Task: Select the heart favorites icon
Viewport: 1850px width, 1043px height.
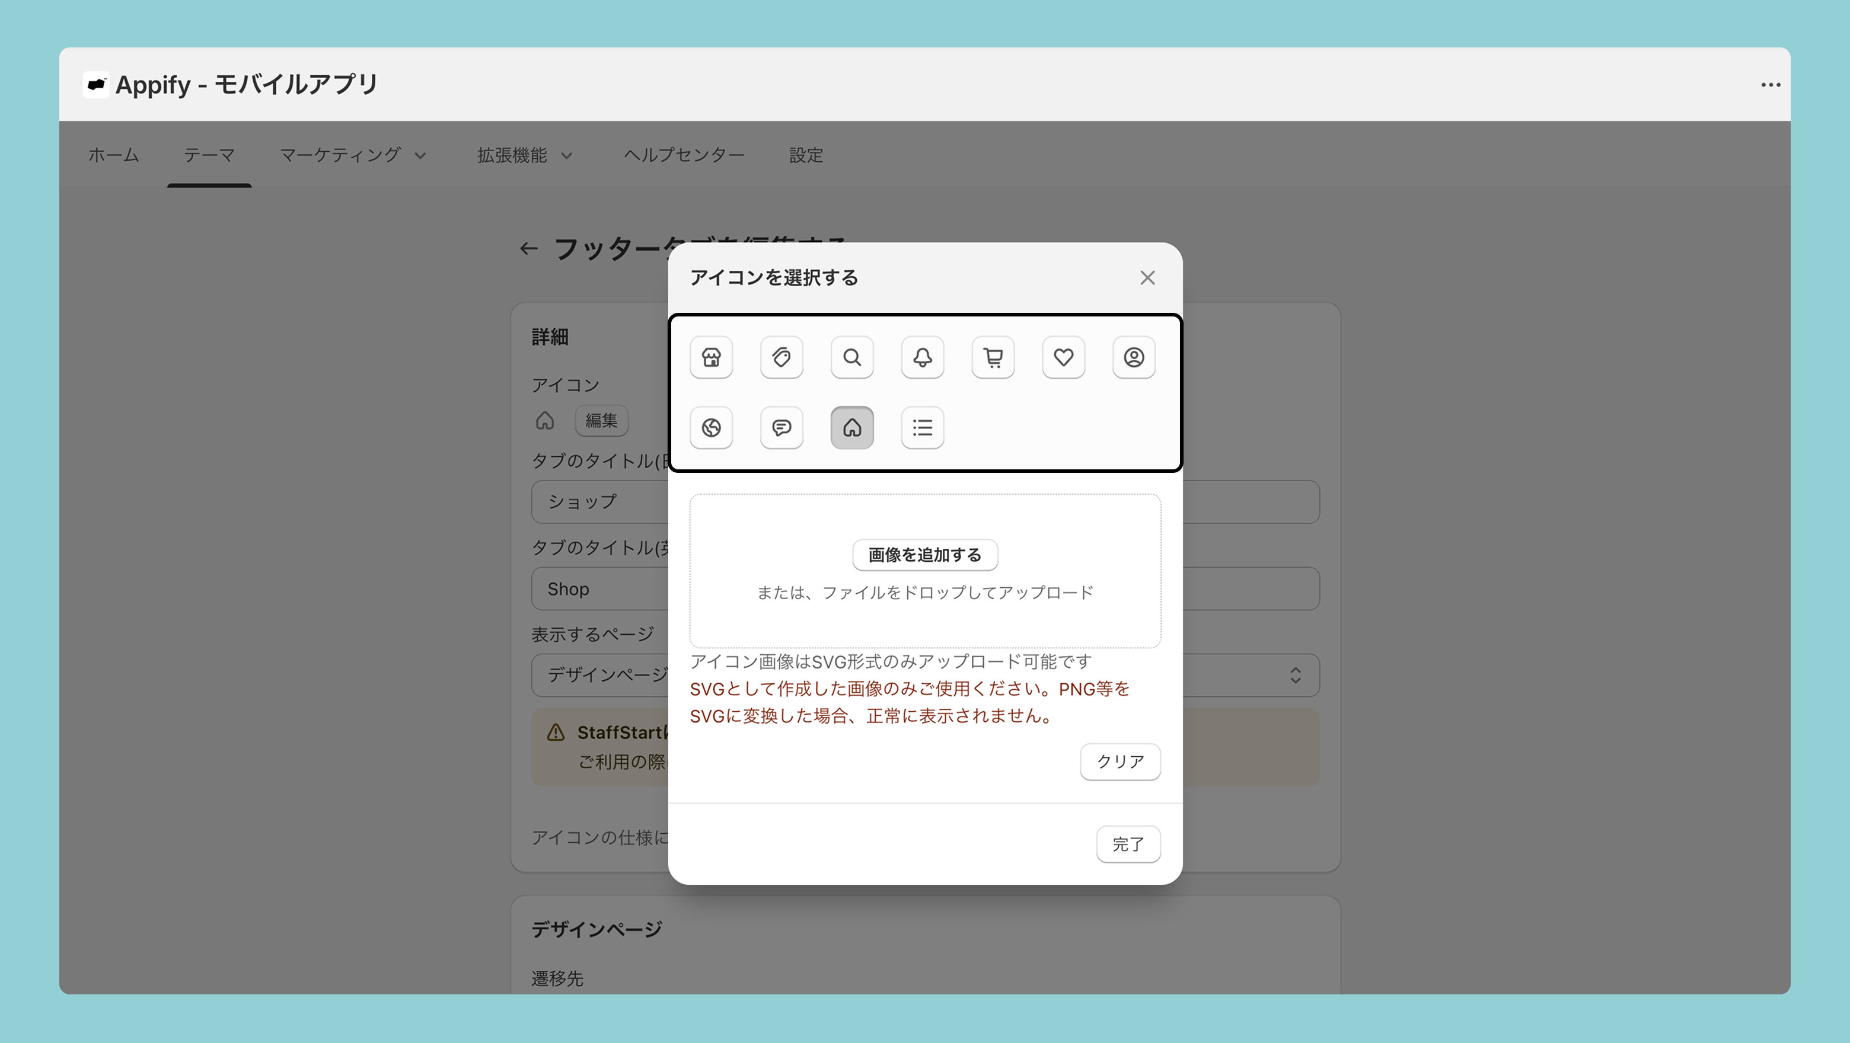Action: (1063, 357)
